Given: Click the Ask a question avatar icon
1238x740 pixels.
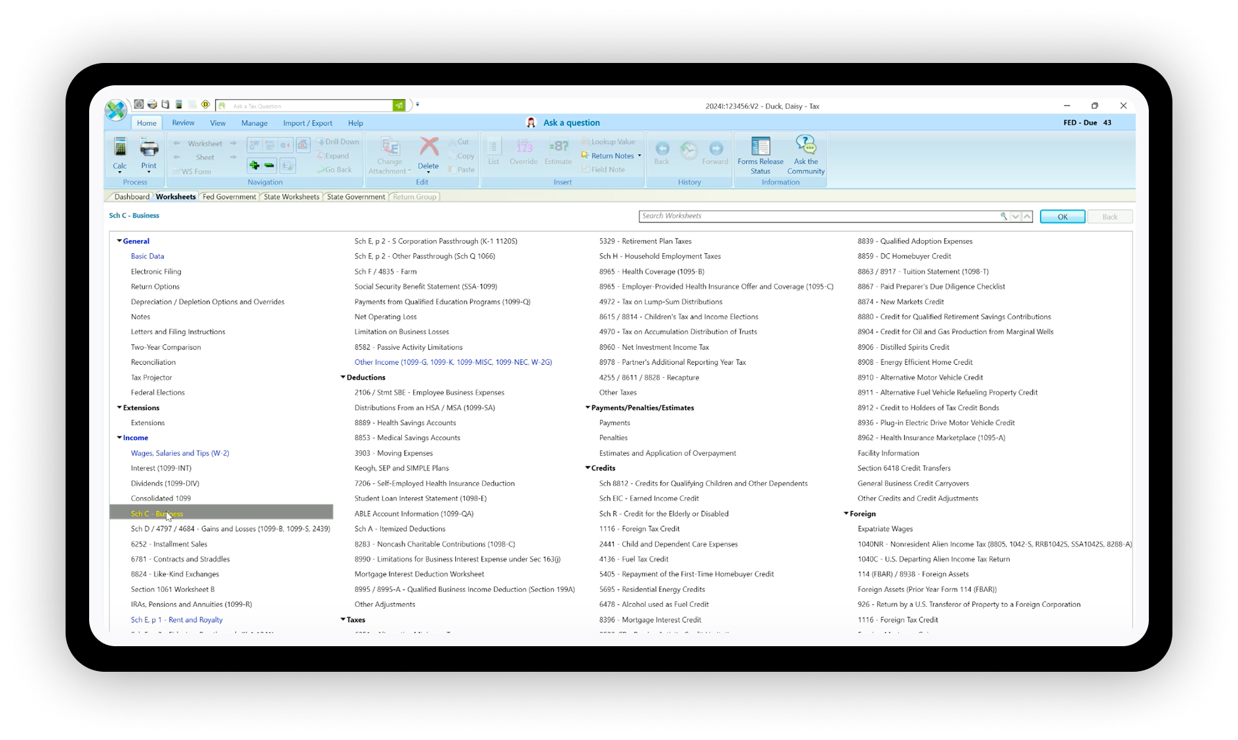Looking at the screenshot, I should [x=531, y=123].
